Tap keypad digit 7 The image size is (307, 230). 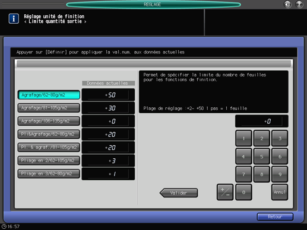(243, 174)
